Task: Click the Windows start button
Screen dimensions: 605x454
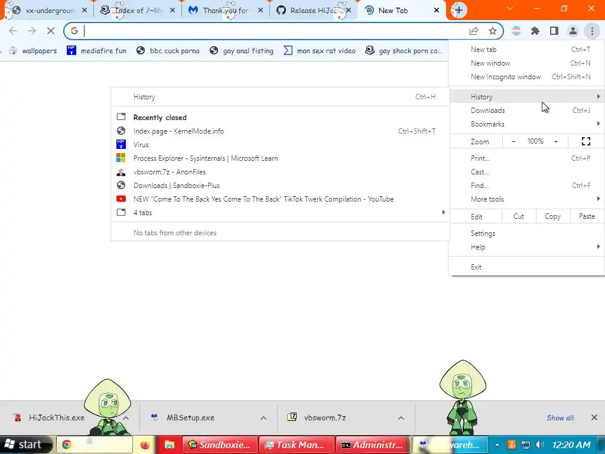Action: [x=25, y=445]
